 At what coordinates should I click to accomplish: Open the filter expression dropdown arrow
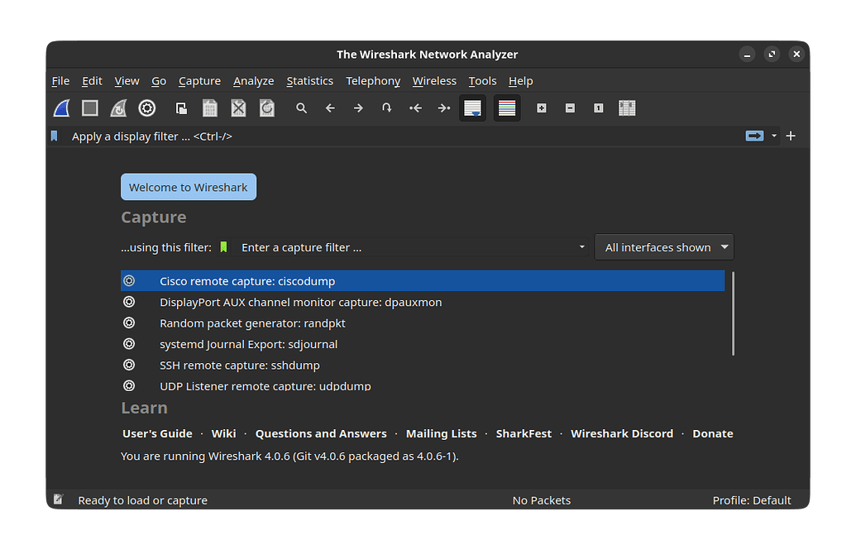point(772,136)
